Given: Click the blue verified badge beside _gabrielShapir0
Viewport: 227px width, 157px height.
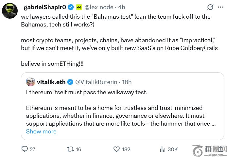Looking at the screenshot, I should (71, 7).
